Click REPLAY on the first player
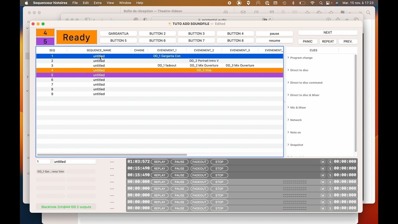The image size is (398, 224). pyautogui.click(x=160, y=162)
